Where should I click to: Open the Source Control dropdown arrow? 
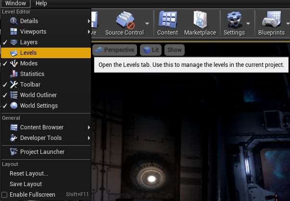147,24
